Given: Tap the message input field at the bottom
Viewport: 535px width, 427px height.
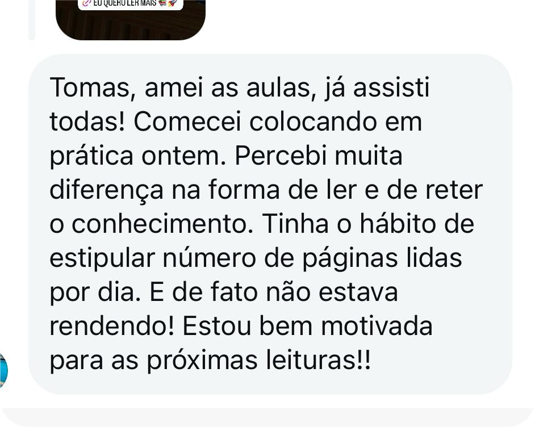Looking at the screenshot, I should point(267,417).
